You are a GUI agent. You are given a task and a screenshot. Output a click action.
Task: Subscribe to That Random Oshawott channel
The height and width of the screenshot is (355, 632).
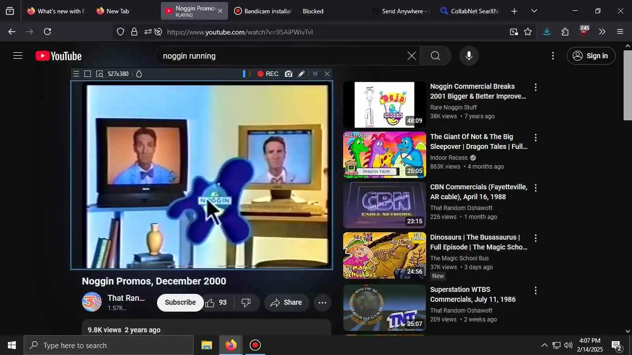coord(180,302)
